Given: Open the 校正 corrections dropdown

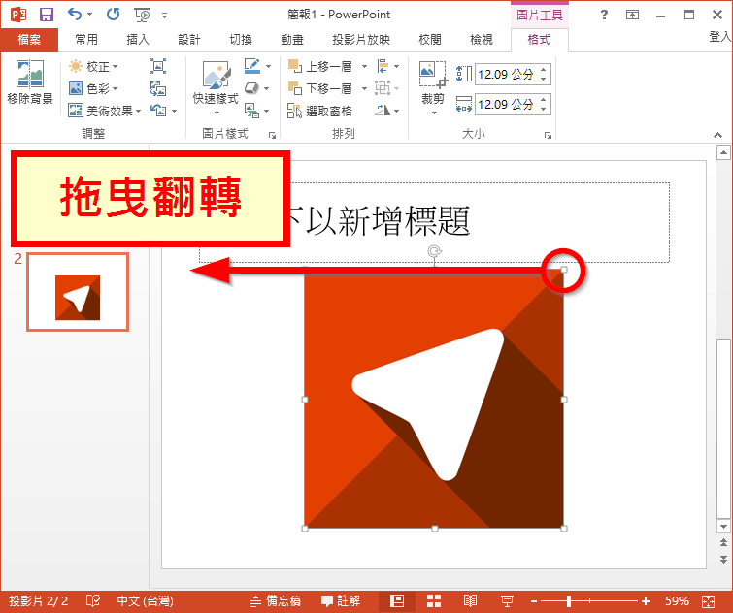Looking at the screenshot, I should pyautogui.click(x=93, y=66).
